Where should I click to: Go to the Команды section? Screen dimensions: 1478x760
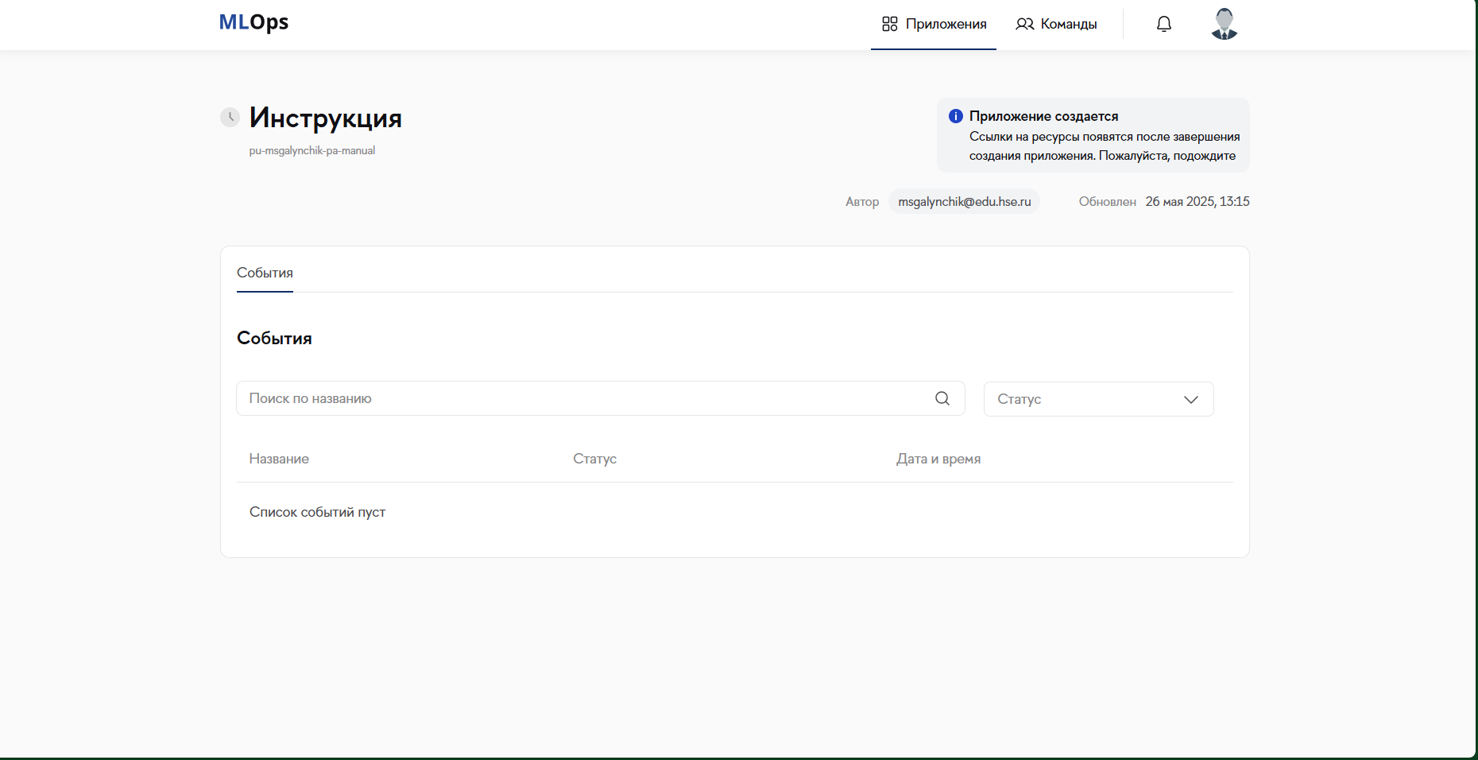(x=1068, y=24)
